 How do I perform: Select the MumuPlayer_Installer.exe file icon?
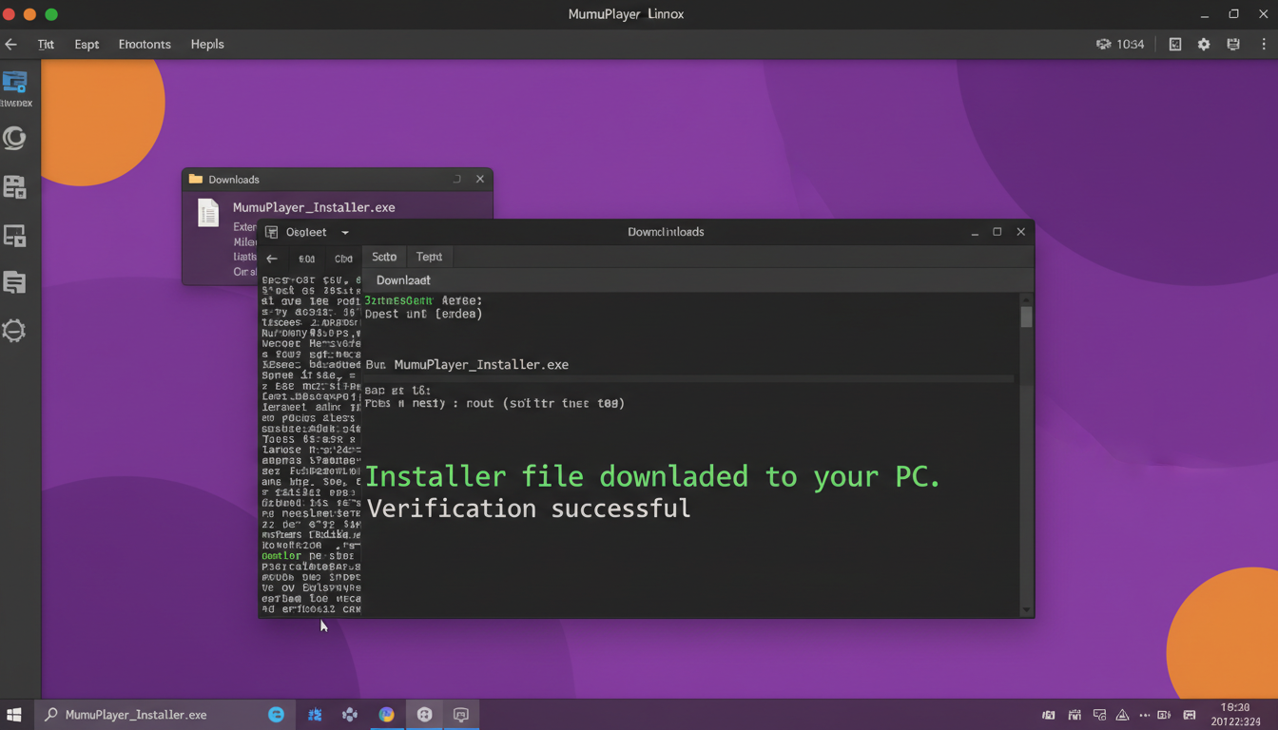pos(208,212)
